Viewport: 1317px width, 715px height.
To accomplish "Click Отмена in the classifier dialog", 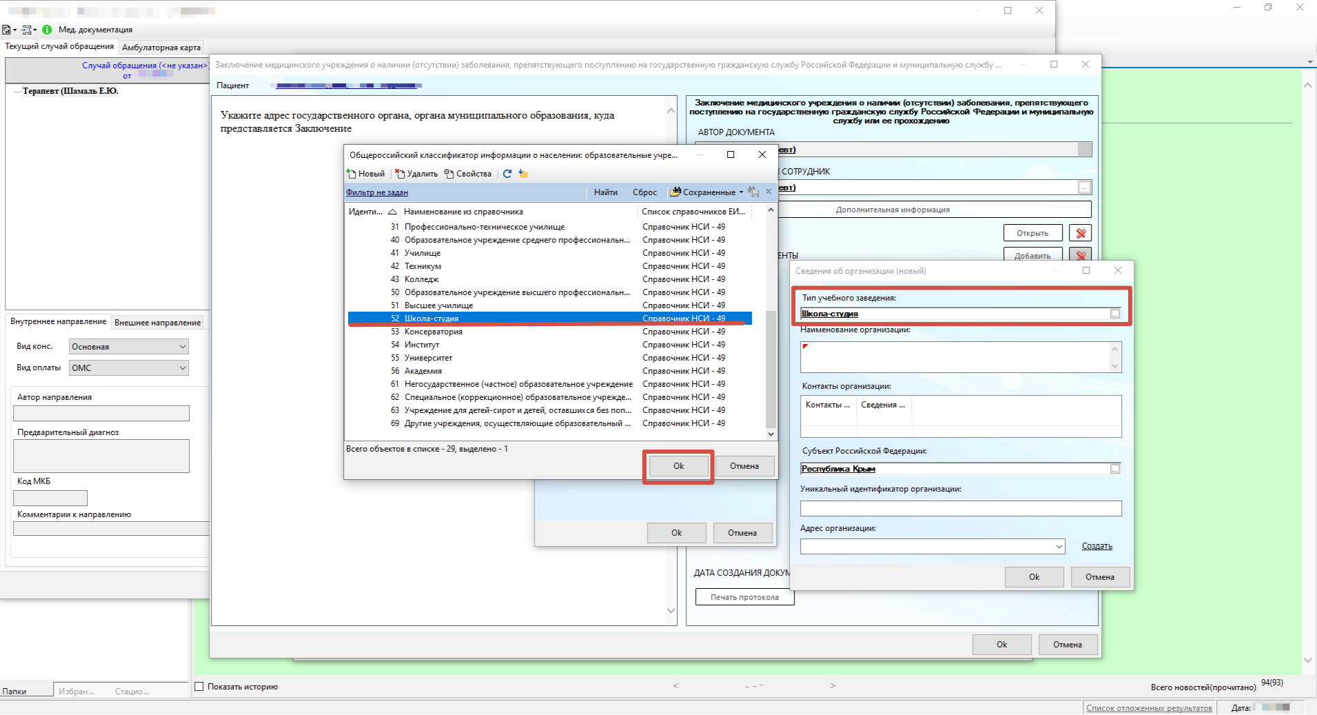I will click(744, 466).
